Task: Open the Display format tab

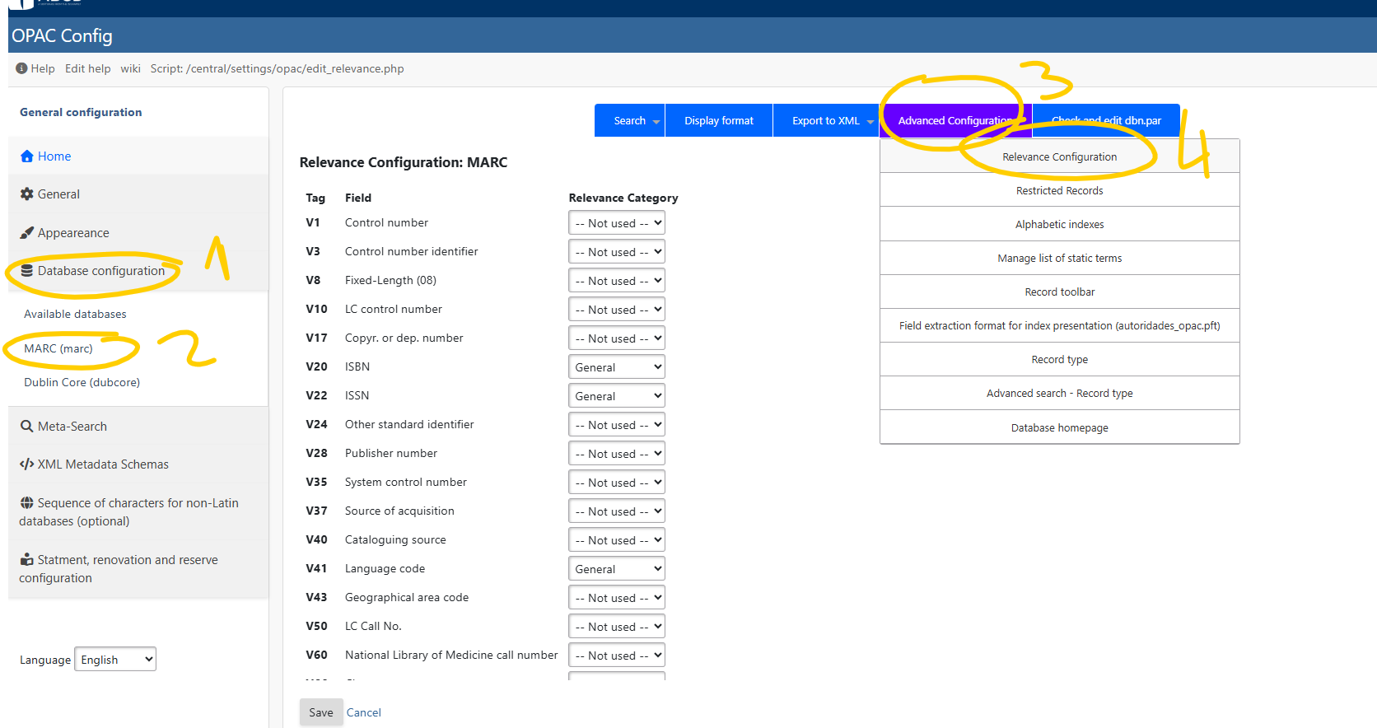Action: (x=718, y=121)
